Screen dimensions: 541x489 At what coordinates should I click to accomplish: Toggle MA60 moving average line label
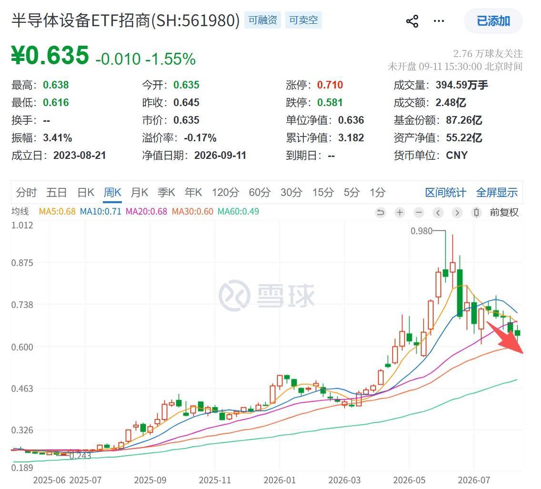[x=238, y=211]
